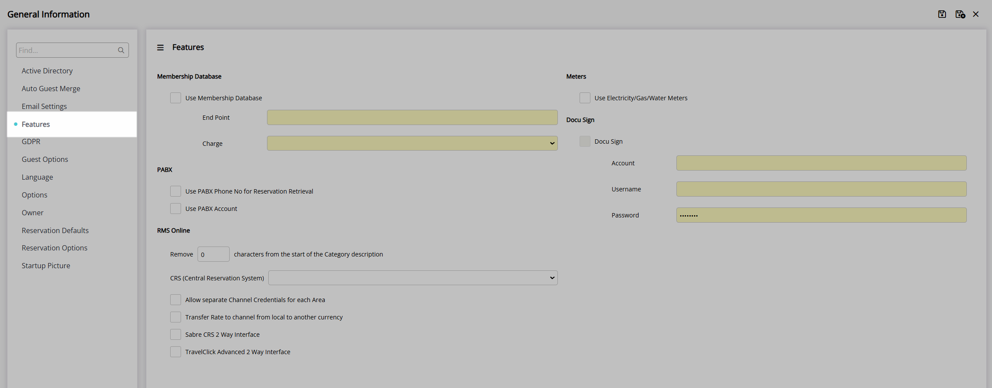Open Auto Guest Merge section

click(x=51, y=89)
